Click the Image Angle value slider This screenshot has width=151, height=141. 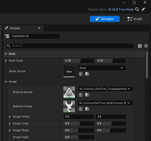[x=79, y=137]
